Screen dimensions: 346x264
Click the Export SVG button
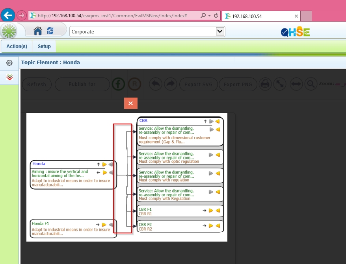point(199,85)
